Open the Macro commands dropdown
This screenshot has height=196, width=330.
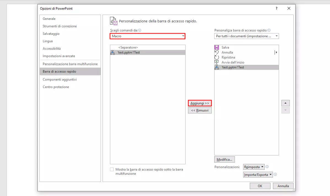click(147, 36)
